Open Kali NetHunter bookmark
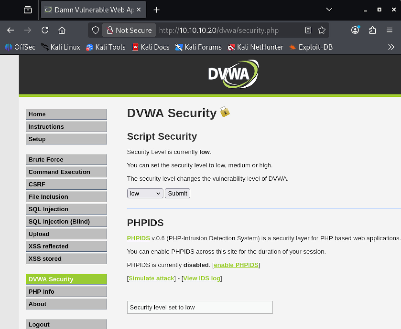The image size is (401, 329). pyautogui.click(x=255, y=47)
